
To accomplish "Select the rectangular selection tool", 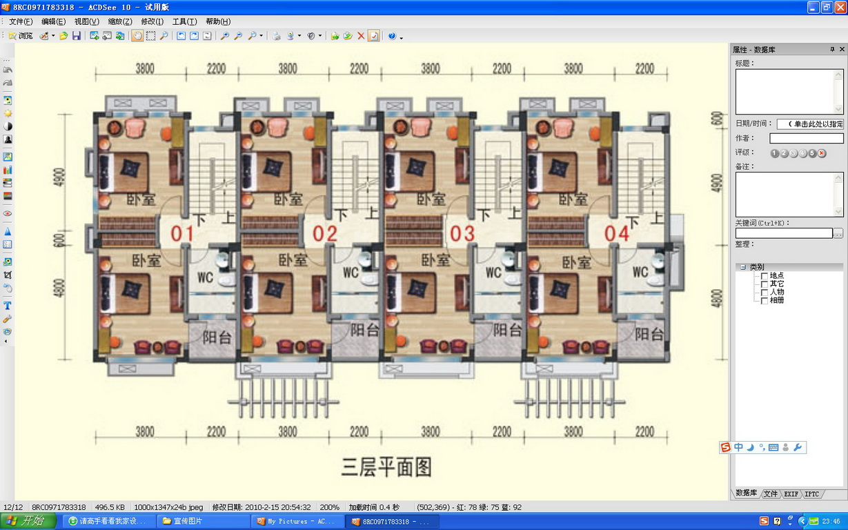I will click(x=150, y=36).
